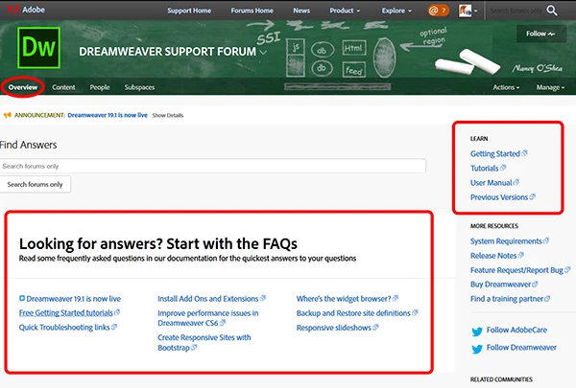Click the Find Answers search field

(213, 166)
